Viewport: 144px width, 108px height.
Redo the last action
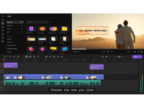click(x=14, y=57)
